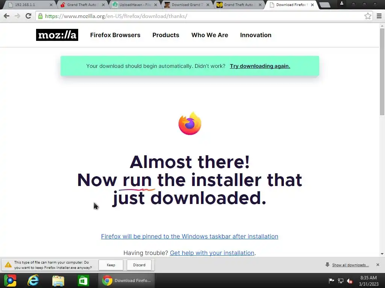Click the scrollbar down arrow
The width and height of the screenshot is (385, 288).
(x=382, y=254)
